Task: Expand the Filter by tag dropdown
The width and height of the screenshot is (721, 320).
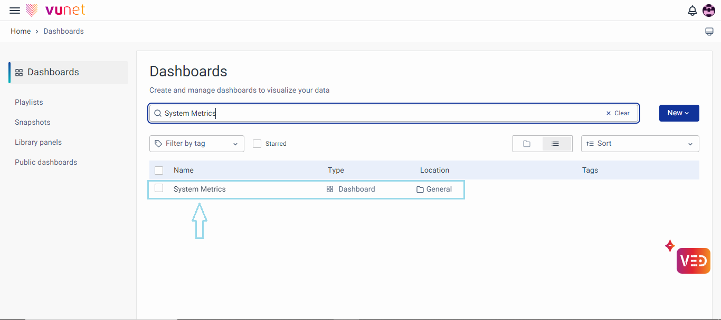Action: click(197, 144)
